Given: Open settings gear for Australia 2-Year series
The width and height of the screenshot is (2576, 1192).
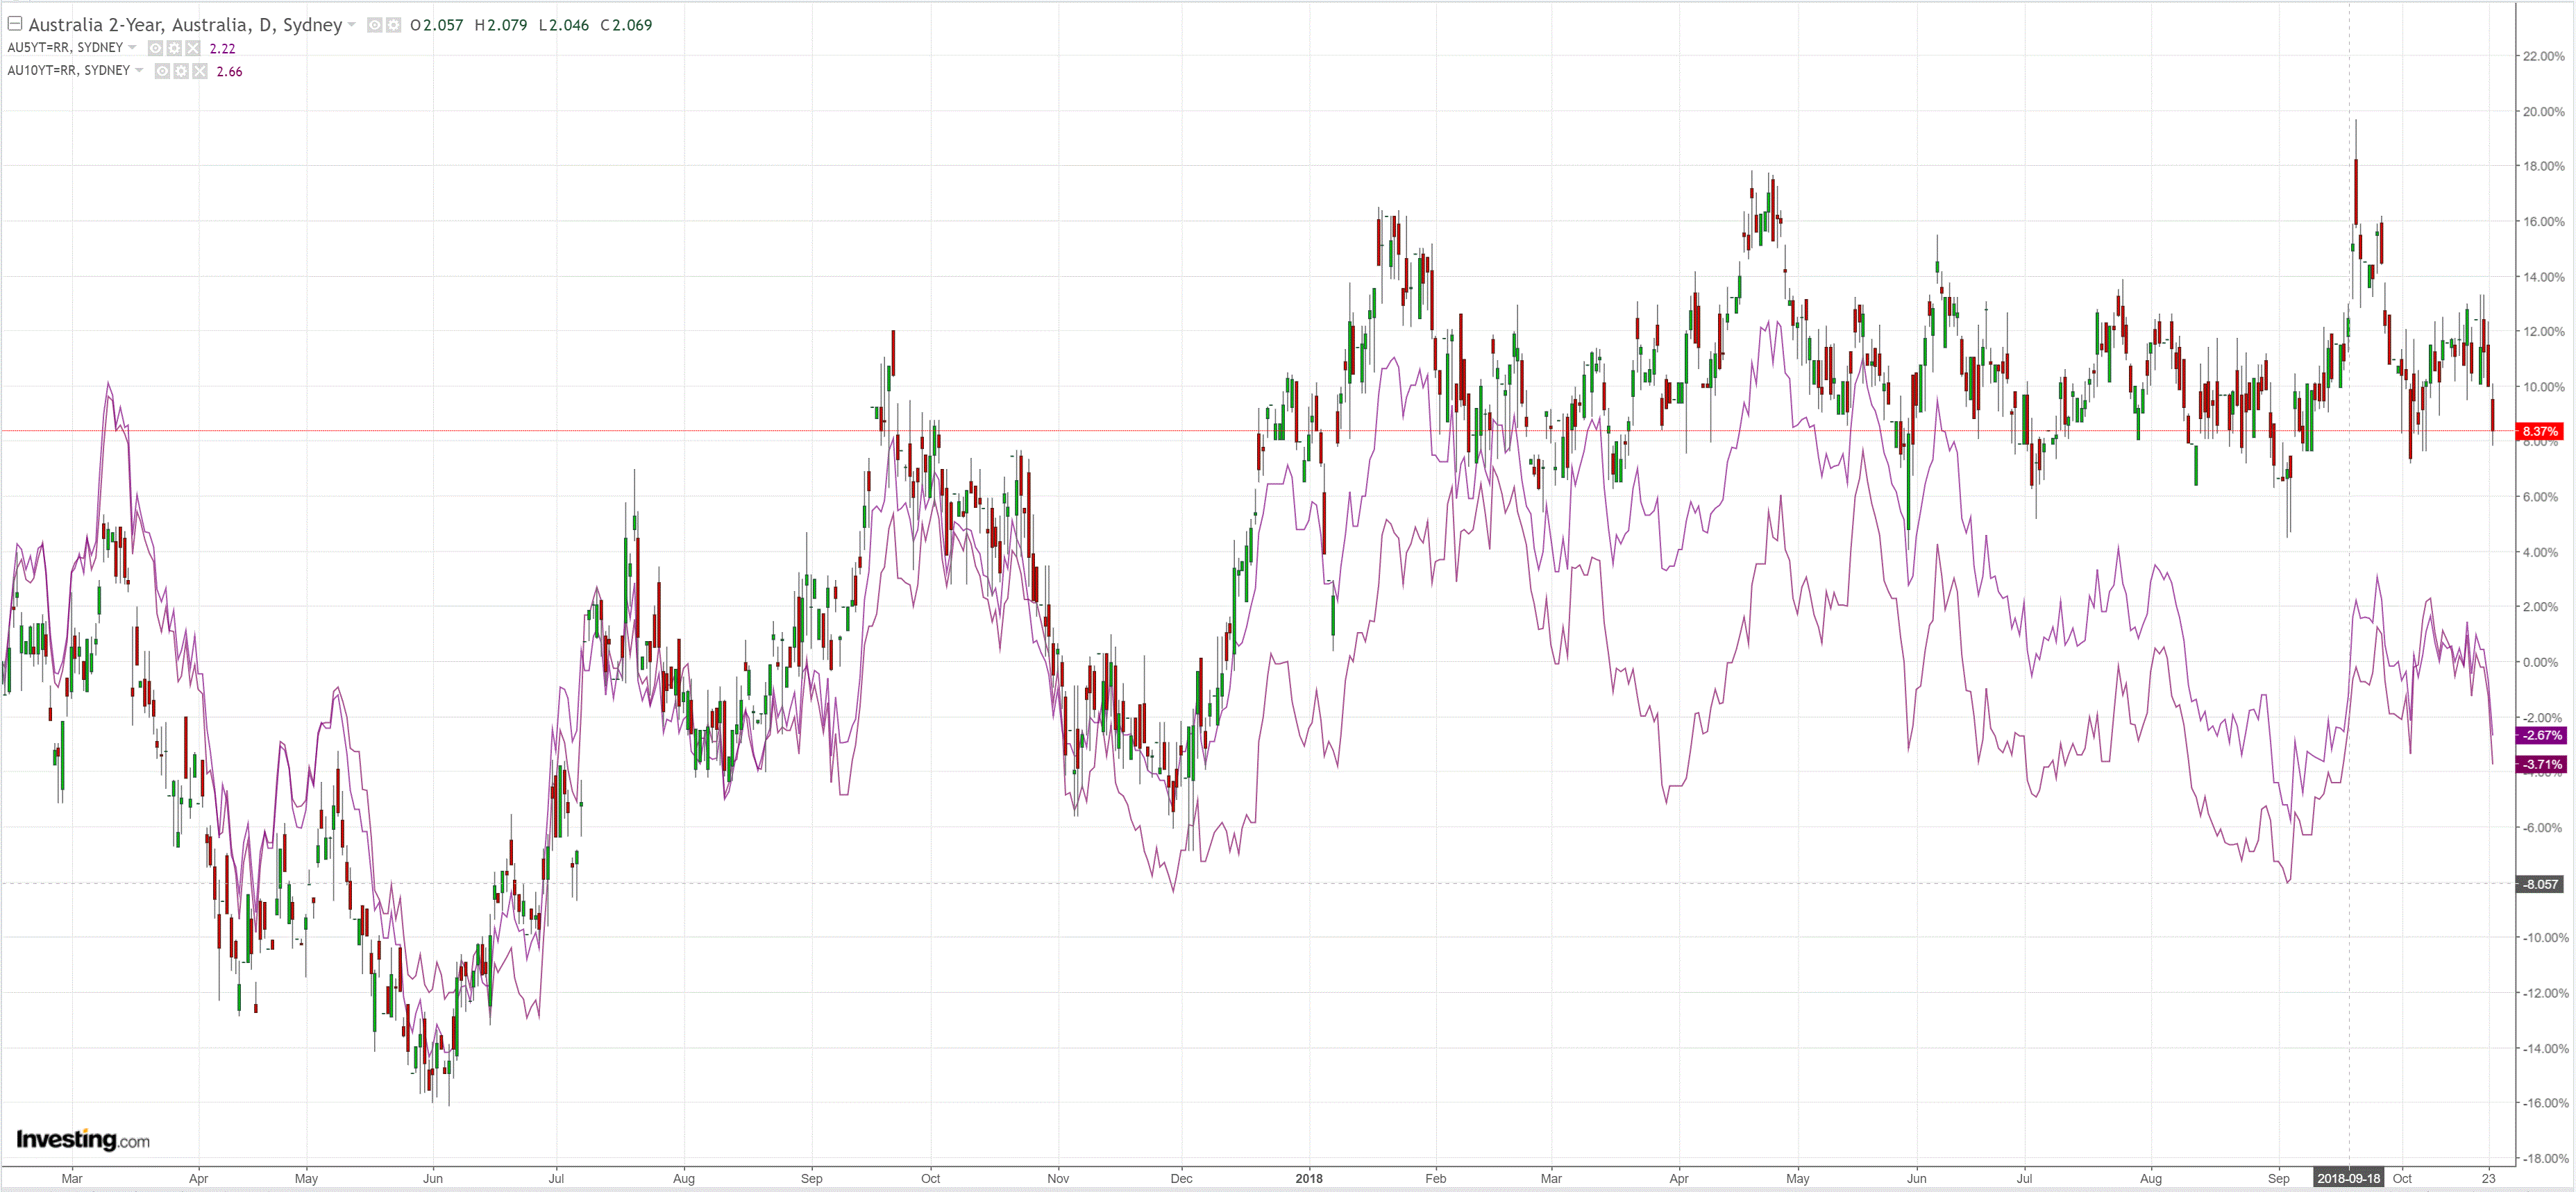Looking at the screenshot, I should 393,25.
